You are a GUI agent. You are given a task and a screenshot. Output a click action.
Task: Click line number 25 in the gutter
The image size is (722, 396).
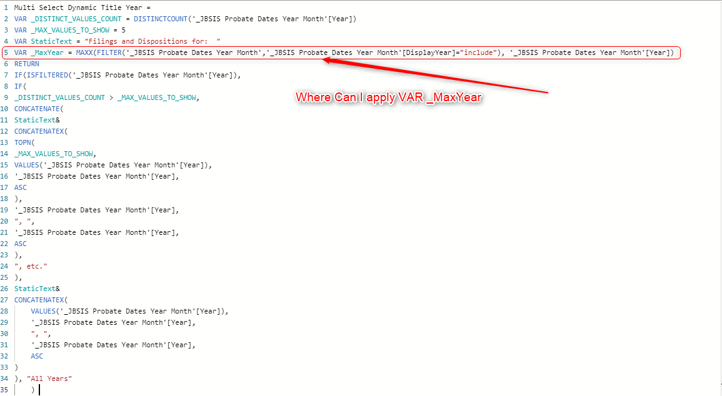4,277
